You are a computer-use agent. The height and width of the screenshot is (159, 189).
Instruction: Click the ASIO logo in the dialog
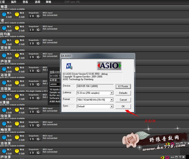point(109,66)
